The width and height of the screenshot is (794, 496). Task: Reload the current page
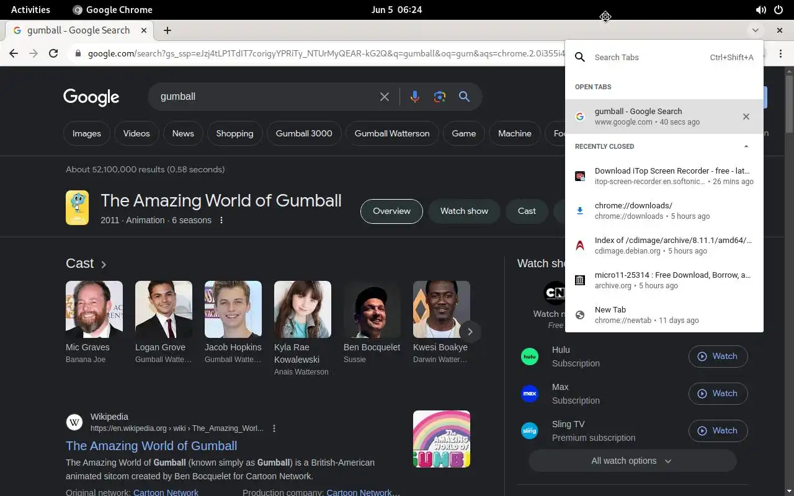[x=53, y=53]
